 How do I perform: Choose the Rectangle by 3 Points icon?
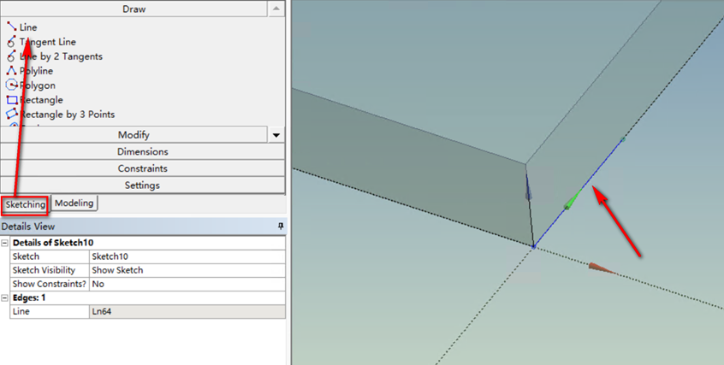[11, 114]
